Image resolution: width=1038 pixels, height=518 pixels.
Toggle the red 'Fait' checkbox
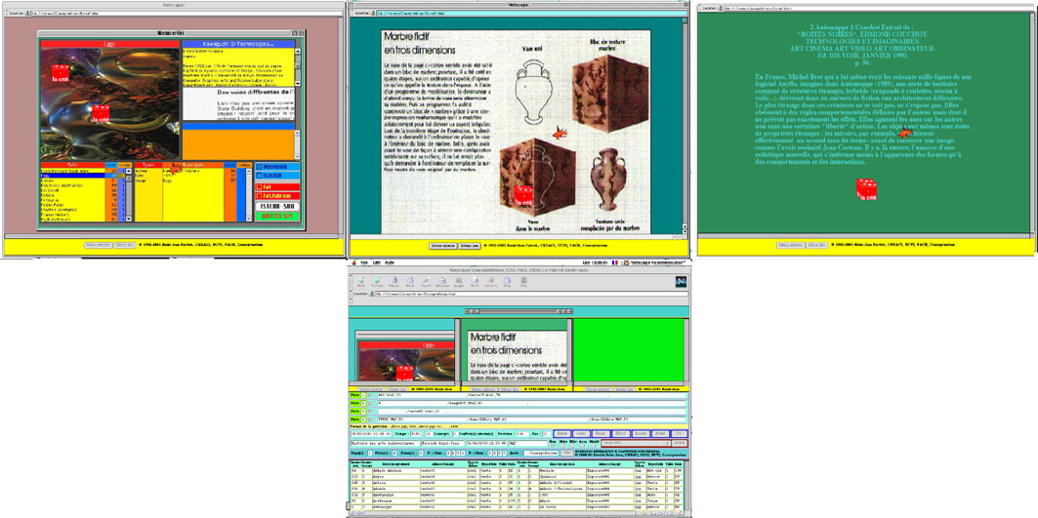(259, 186)
